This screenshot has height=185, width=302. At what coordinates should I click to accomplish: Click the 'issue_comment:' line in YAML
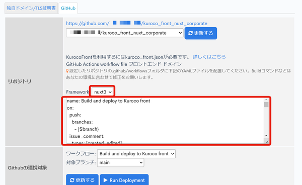(87, 136)
